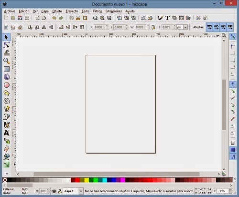The height and width of the screenshot is (197, 239).
Task: Expand the toolbox overflow chevron
Action: tap(7, 174)
